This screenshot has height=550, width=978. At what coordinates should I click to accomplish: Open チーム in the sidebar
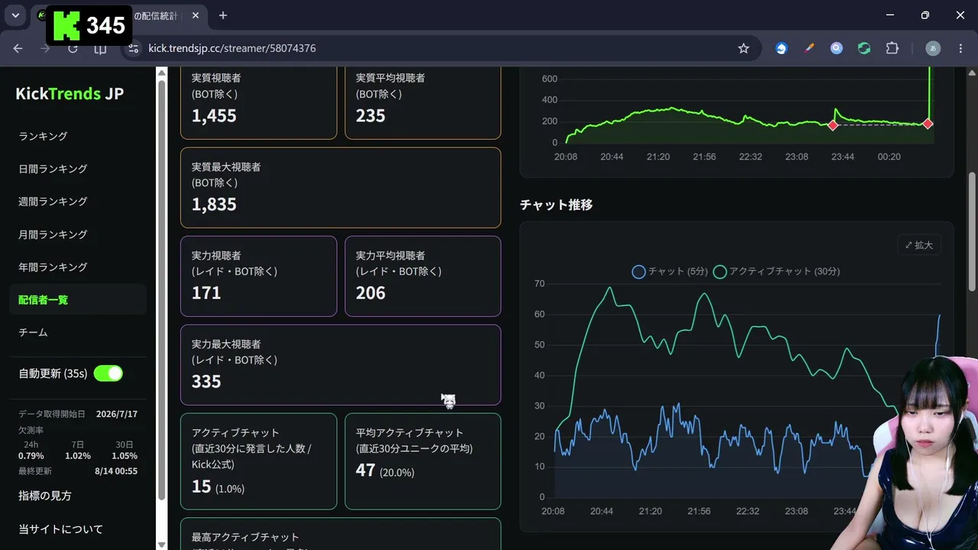33,332
